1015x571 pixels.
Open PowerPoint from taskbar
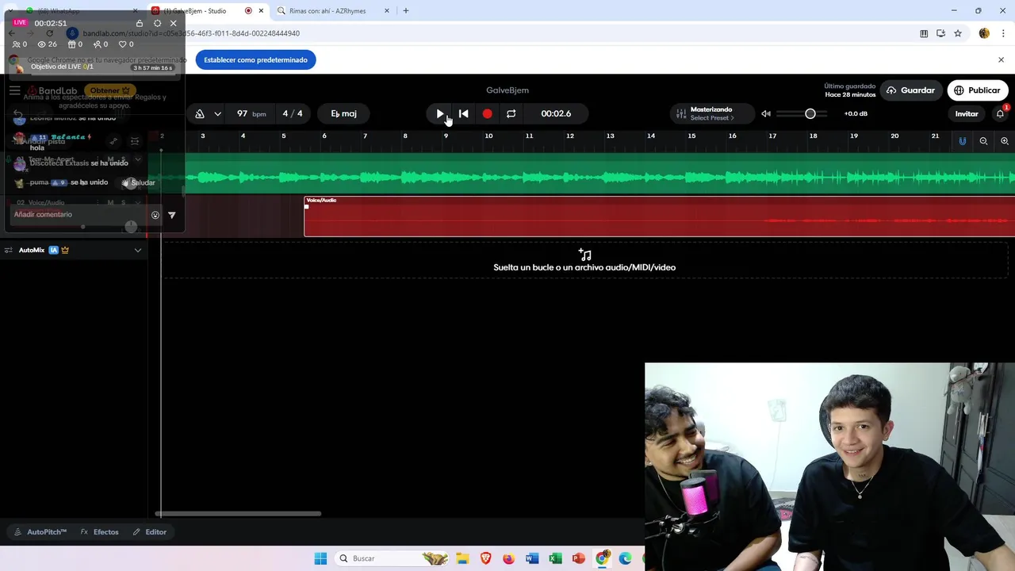click(579, 558)
